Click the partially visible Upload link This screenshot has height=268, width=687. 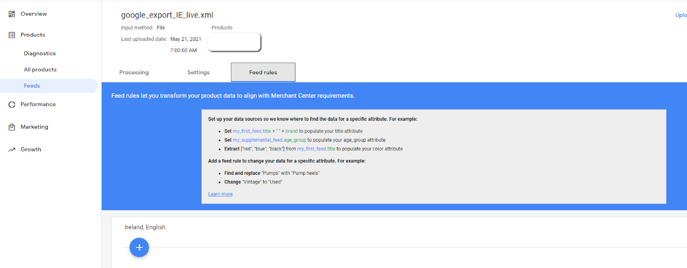click(681, 15)
